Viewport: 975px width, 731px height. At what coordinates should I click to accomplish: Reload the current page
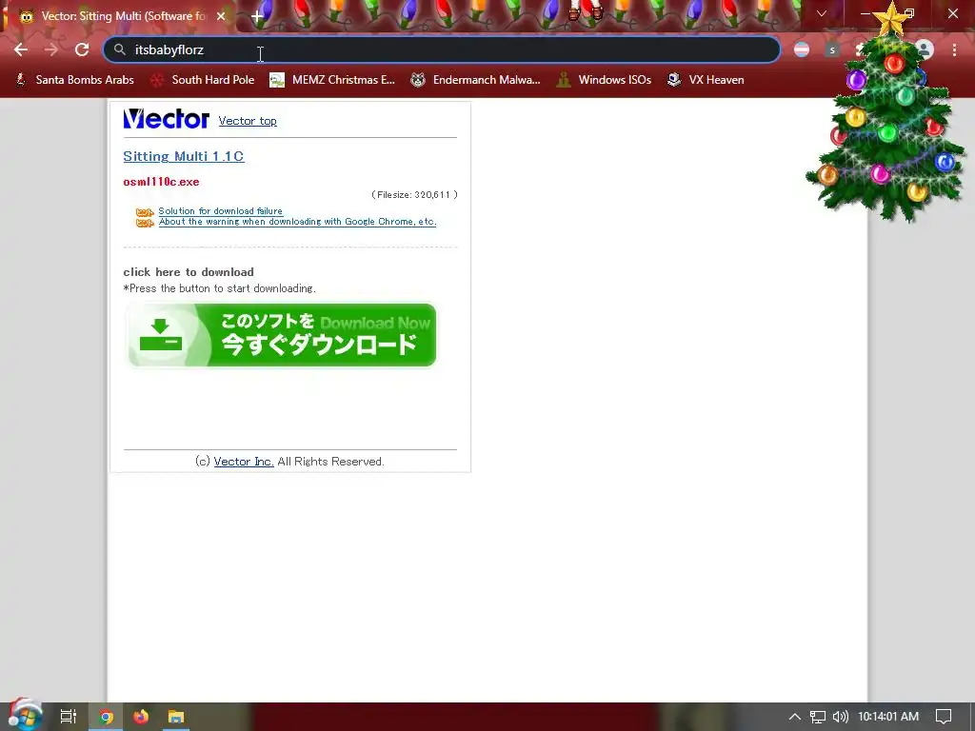pos(82,49)
